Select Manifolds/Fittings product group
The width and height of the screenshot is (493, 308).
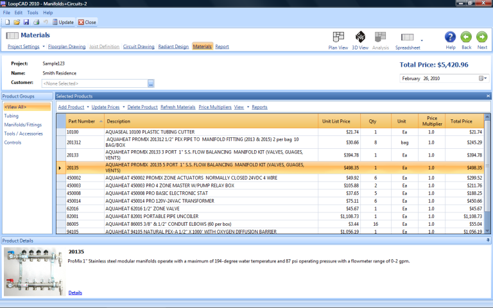(22, 124)
